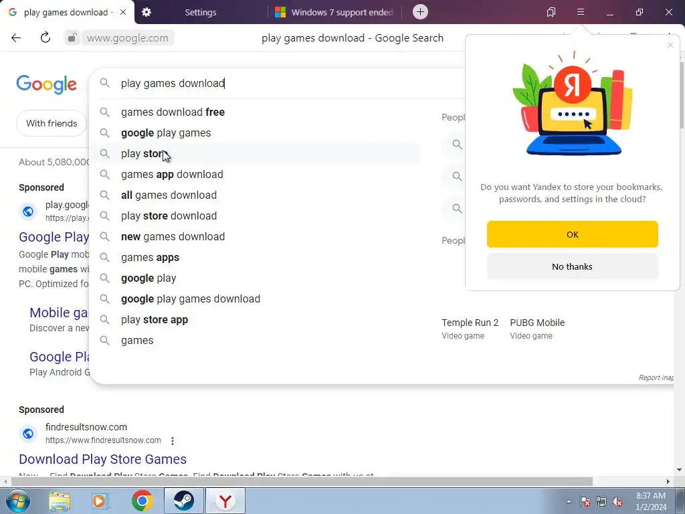Click the Sponsored label above findresultsnow
The image size is (685, 514).
point(41,410)
